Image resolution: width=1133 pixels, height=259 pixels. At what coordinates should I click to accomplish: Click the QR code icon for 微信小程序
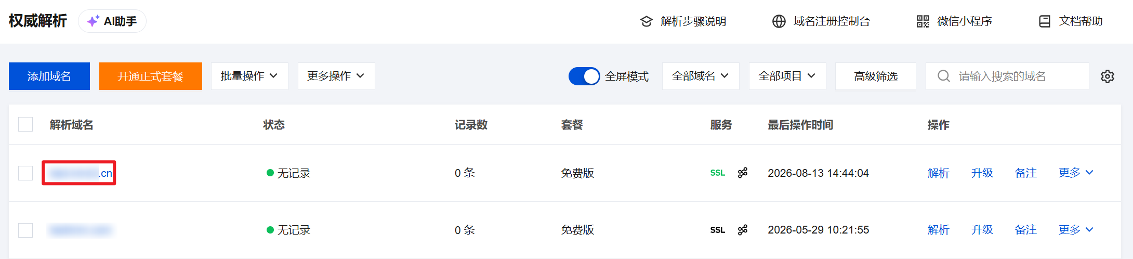pos(923,21)
